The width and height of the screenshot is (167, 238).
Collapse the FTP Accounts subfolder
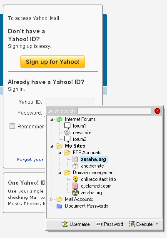click(x=60, y=153)
